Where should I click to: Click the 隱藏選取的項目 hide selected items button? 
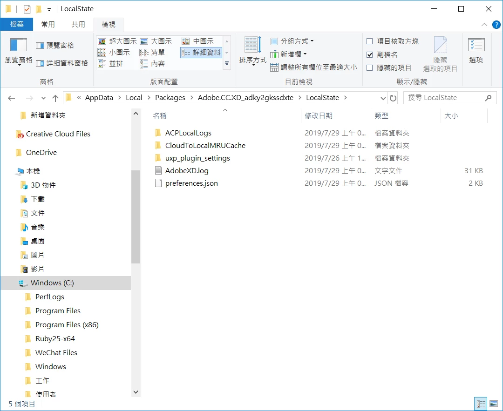[x=440, y=54]
